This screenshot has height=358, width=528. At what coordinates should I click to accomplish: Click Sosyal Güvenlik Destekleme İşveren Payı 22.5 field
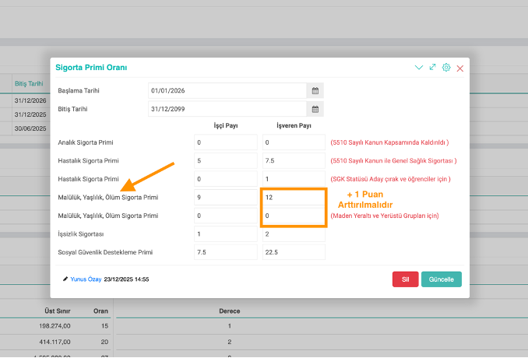point(293,252)
